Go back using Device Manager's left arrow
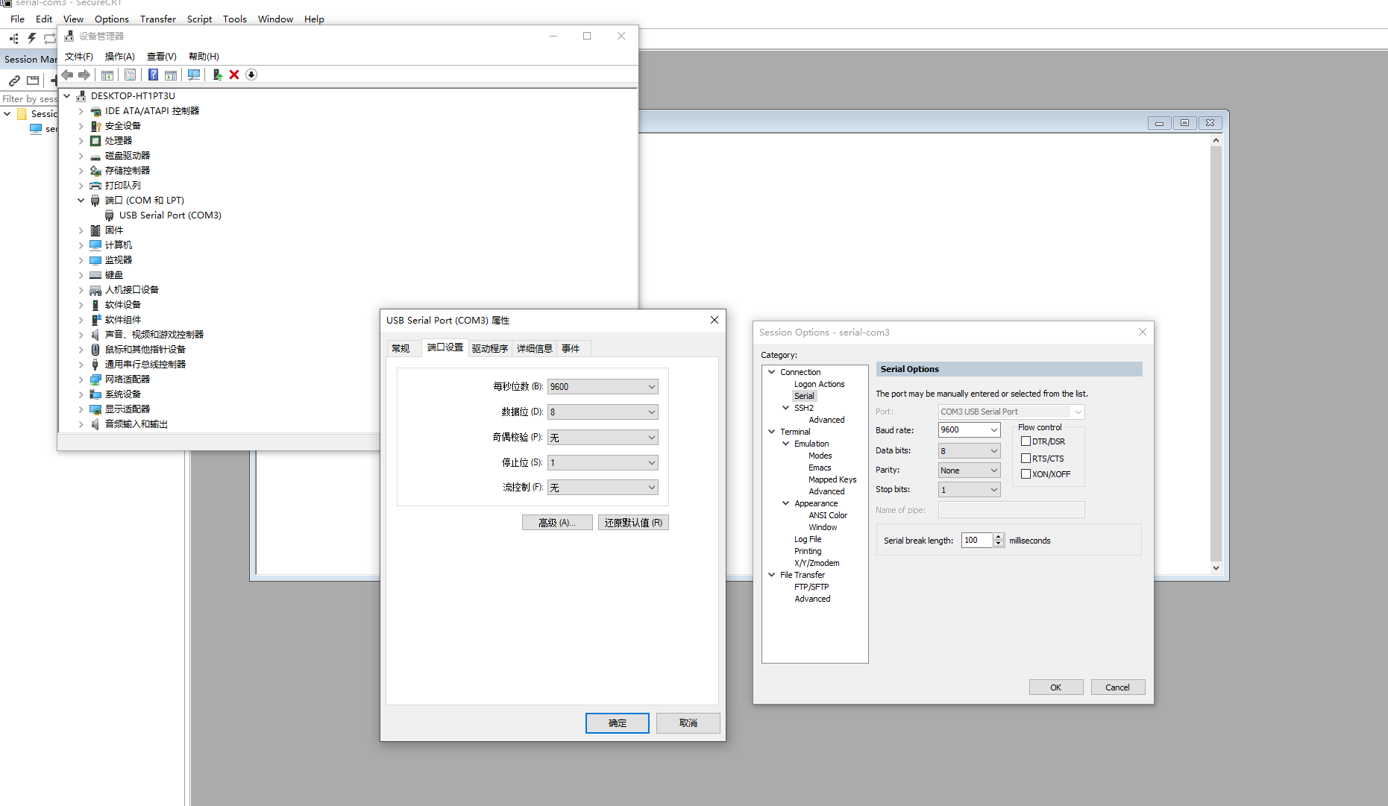The image size is (1388, 806). [67, 75]
